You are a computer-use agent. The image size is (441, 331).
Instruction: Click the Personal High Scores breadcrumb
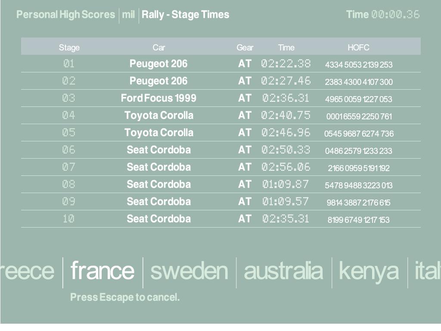[x=65, y=15]
